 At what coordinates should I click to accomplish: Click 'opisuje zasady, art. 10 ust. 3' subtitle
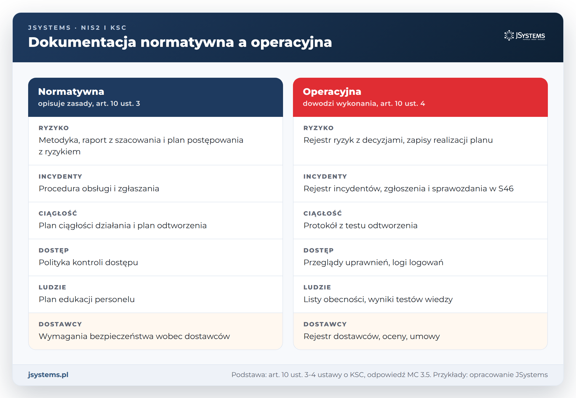pyautogui.click(x=89, y=103)
